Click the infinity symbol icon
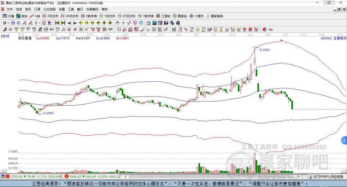The width and height of the screenshot is (347, 187). [271, 30]
